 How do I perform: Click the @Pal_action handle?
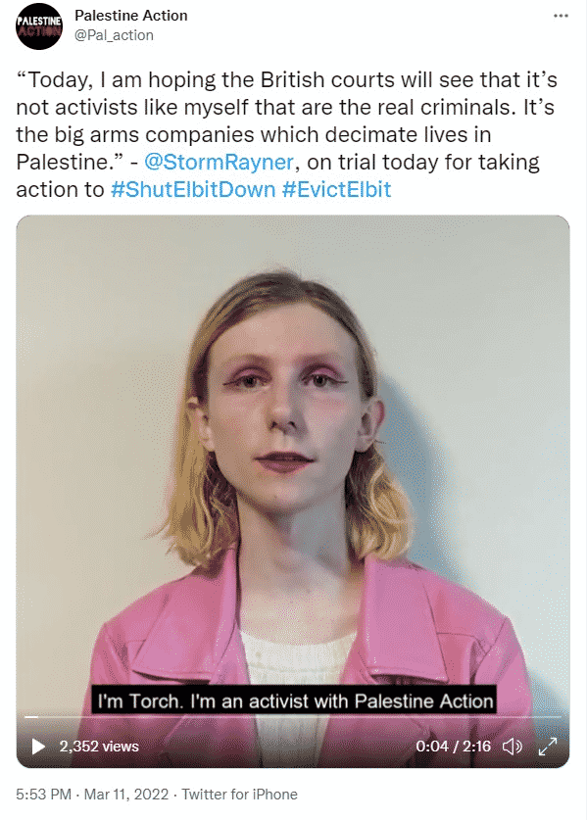[x=114, y=35]
